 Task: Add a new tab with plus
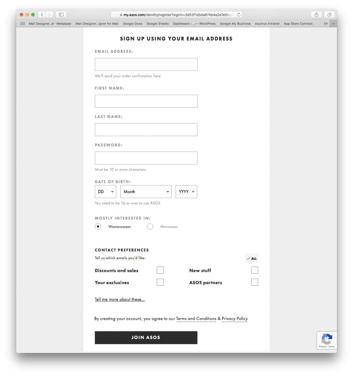[x=333, y=23]
